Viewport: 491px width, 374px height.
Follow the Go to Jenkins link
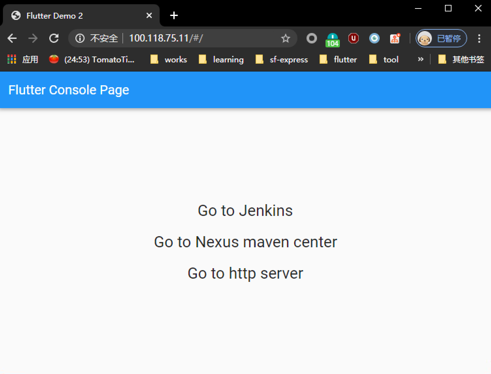coord(245,210)
